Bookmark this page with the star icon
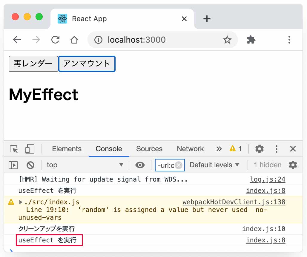307x257 pixels. [x=227, y=40]
